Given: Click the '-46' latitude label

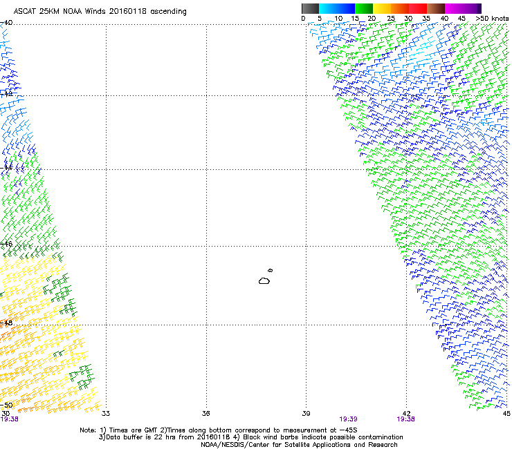Looking at the screenshot, I should coord(6,244).
